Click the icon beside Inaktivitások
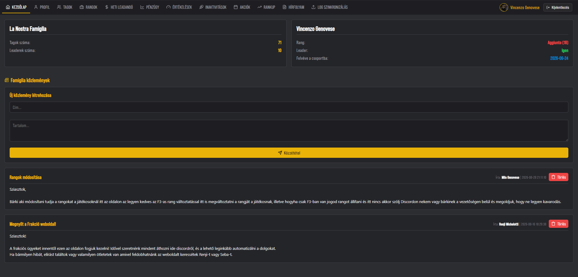 201,7
